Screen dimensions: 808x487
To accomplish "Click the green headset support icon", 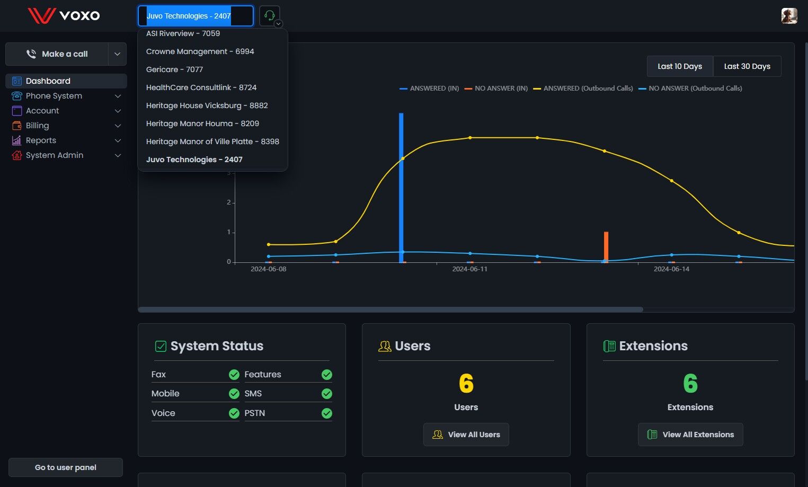I will click(x=269, y=16).
